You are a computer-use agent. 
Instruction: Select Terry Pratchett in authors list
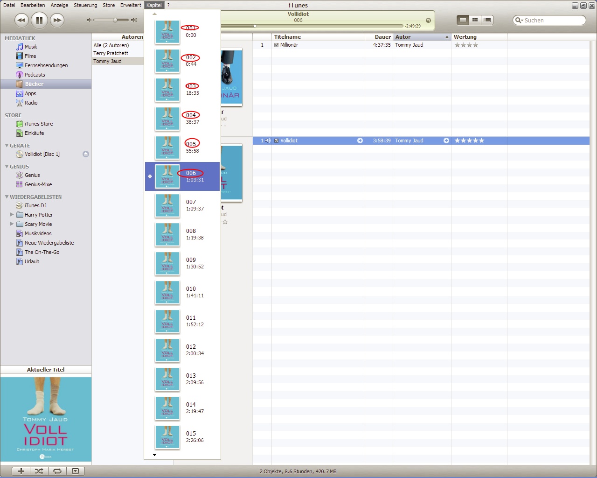(111, 53)
